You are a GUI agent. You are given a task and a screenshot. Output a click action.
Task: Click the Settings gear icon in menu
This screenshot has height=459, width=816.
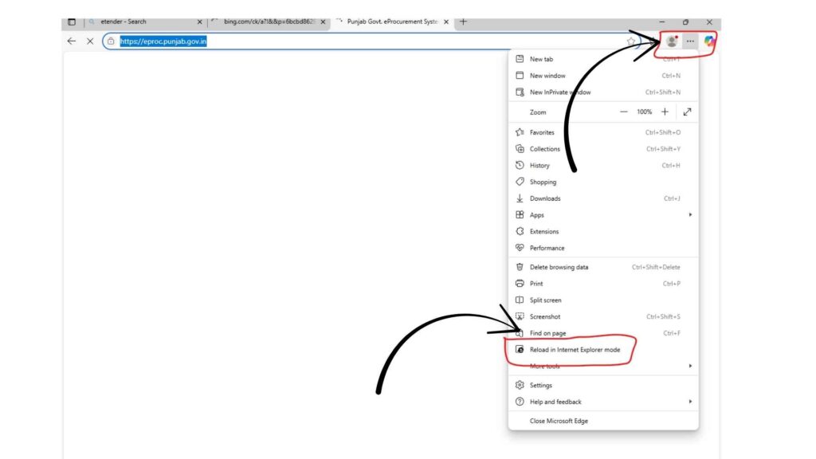point(520,385)
